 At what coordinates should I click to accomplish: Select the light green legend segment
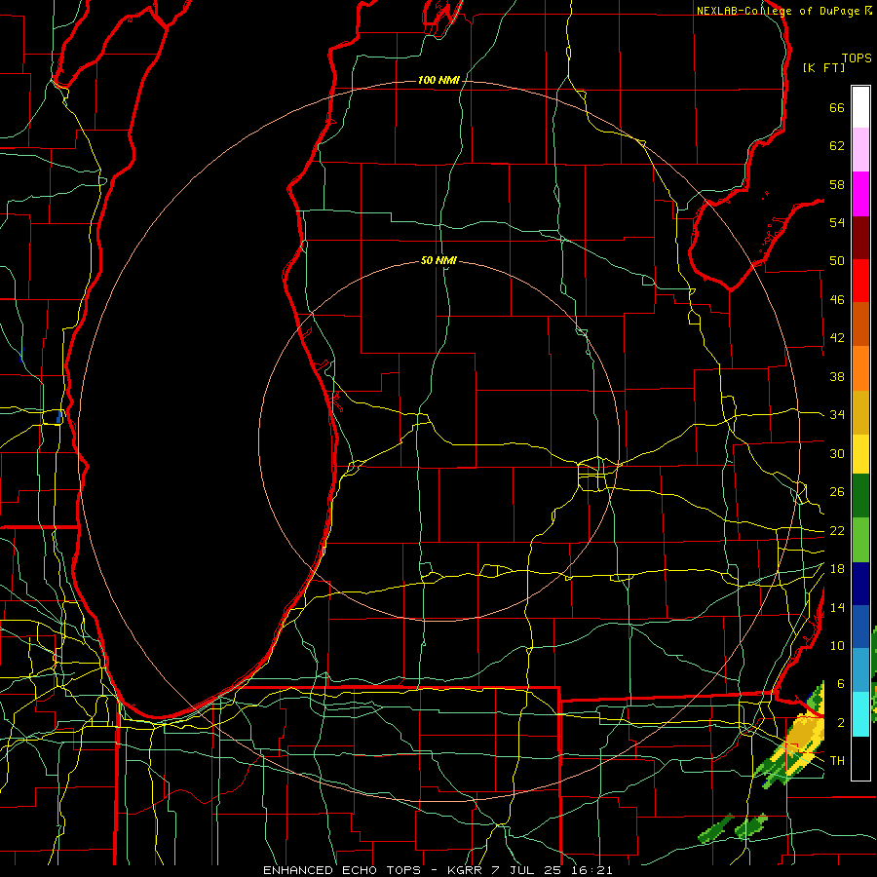coord(860,540)
